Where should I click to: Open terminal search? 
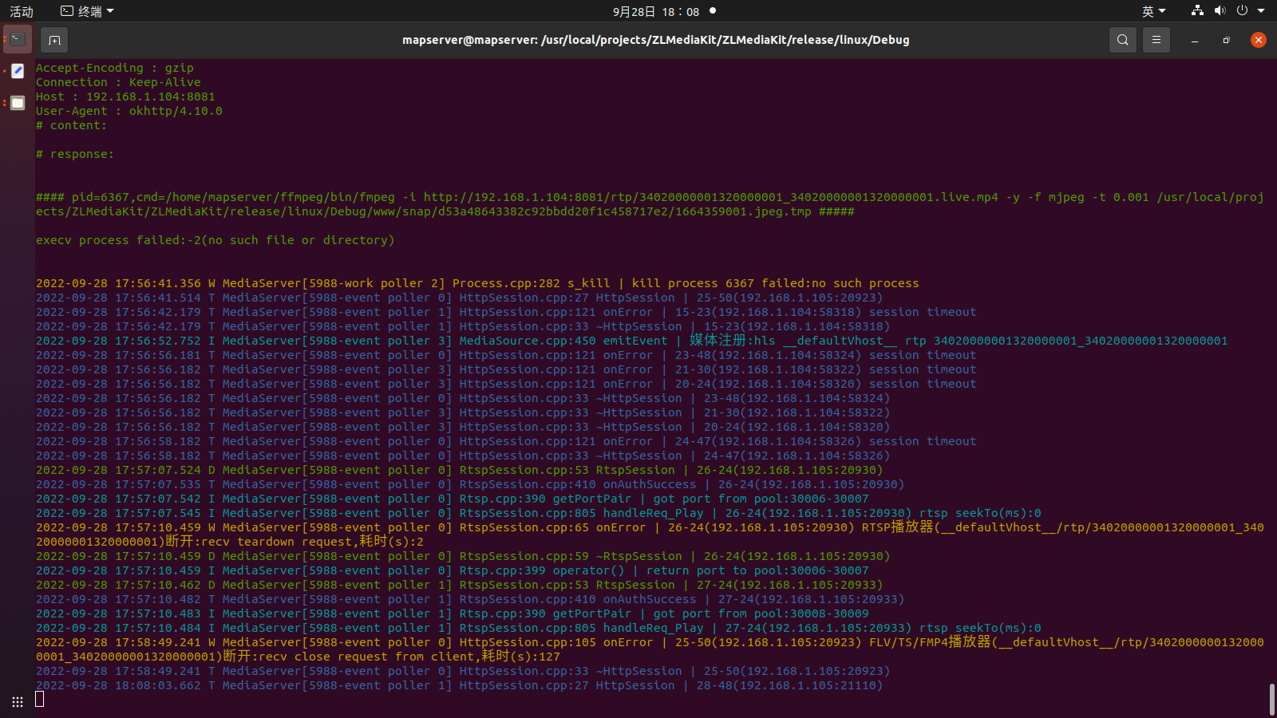click(x=1123, y=40)
